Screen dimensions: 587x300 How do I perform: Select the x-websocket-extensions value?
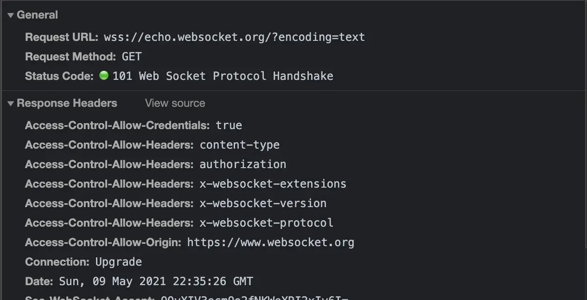tap(273, 183)
